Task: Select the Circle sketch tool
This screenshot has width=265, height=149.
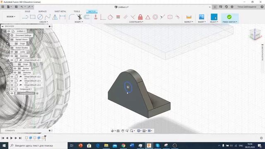Action: tap(40, 17)
